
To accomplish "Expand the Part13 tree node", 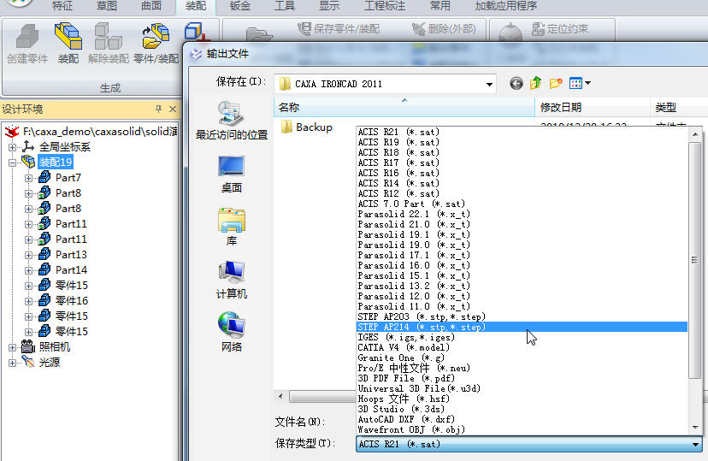I will [28, 255].
